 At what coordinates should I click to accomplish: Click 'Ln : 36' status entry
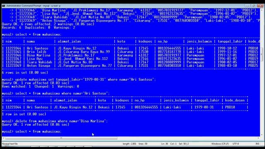164,144
